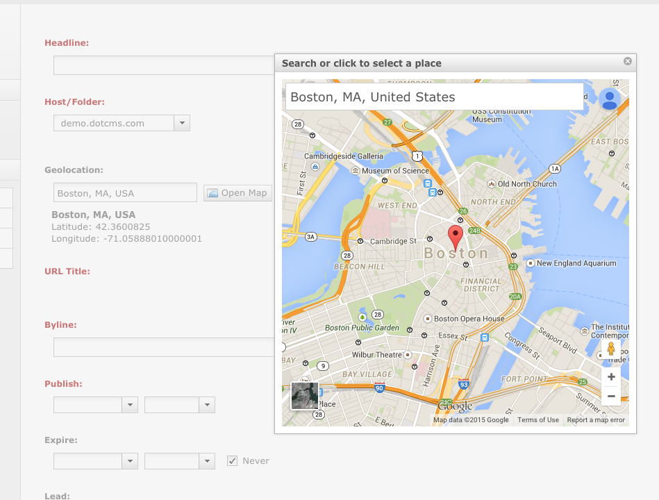This screenshot has width=659, height=500.
Task: Open the Expire date dropdown
Action: pyautogui.click(x=130, y=461)
